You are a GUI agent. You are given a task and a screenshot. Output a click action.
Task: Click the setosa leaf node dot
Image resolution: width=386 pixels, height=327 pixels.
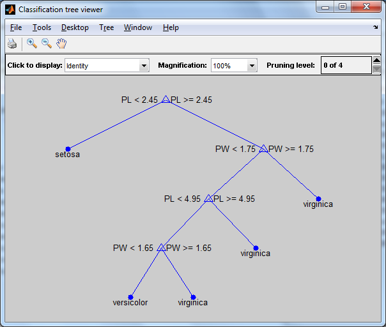[68, 149]
